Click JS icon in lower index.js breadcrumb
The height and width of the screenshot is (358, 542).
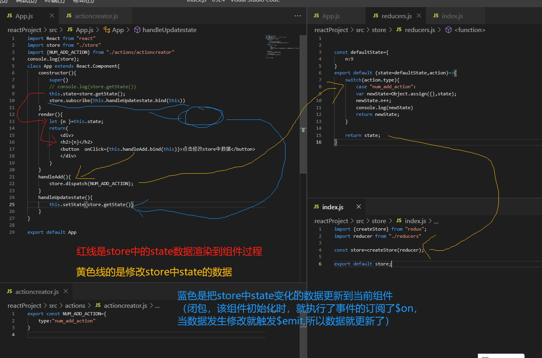click(x=399, y=221)
